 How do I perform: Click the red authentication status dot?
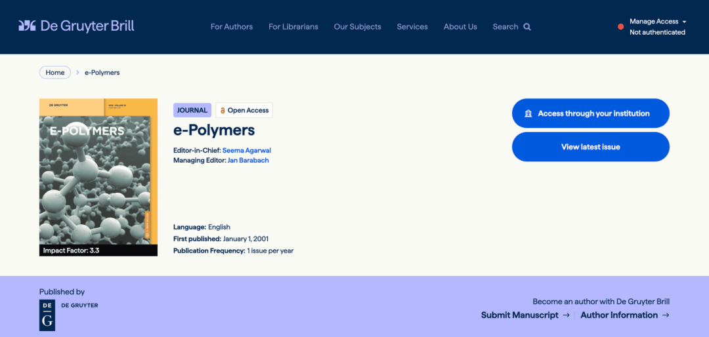[621, 27]
